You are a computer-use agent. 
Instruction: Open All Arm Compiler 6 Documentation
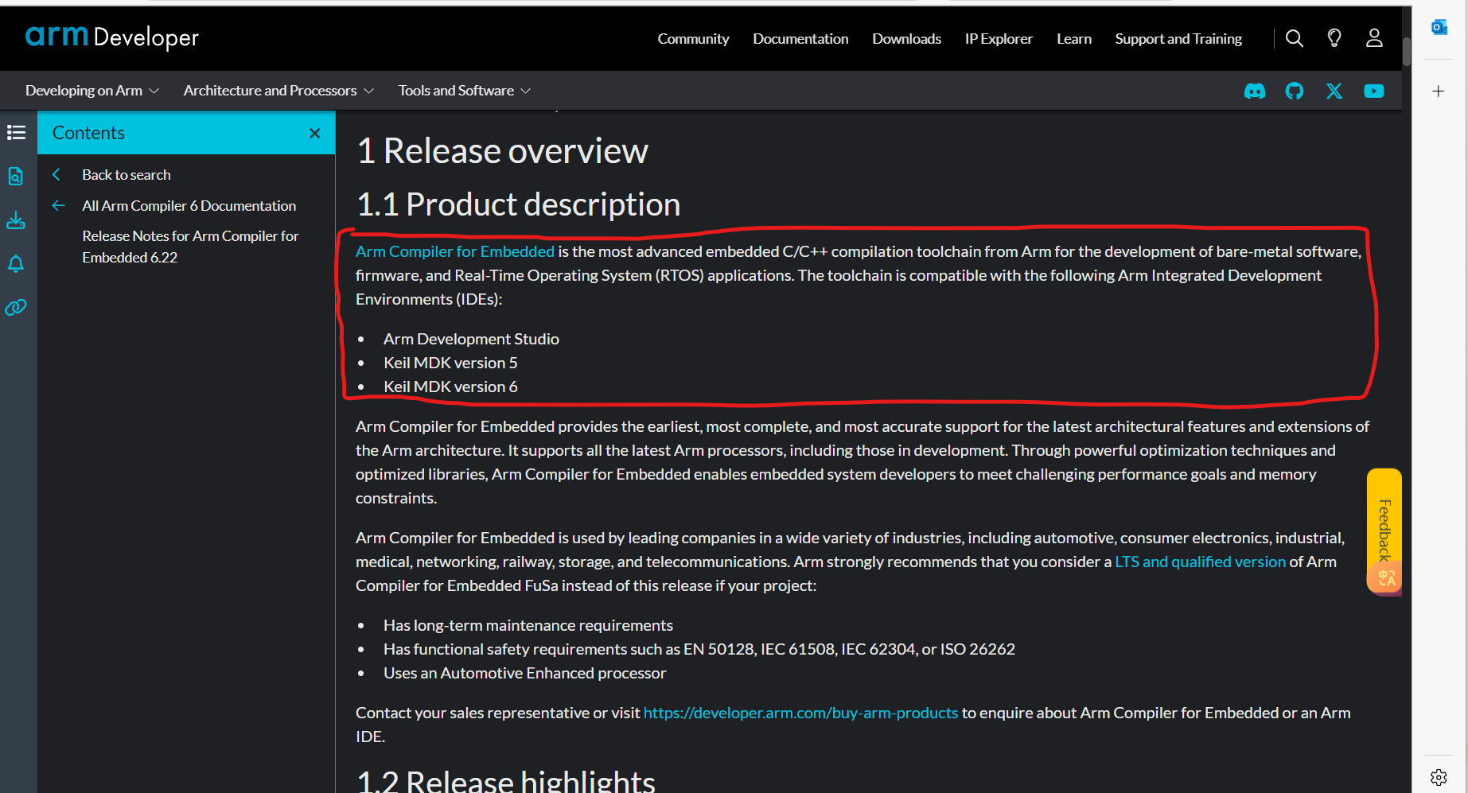pos(189,205)
